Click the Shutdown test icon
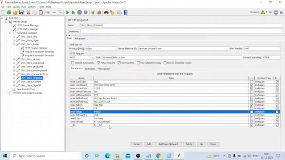The height and width of the screenshot is (160, 285). point(85,12)
